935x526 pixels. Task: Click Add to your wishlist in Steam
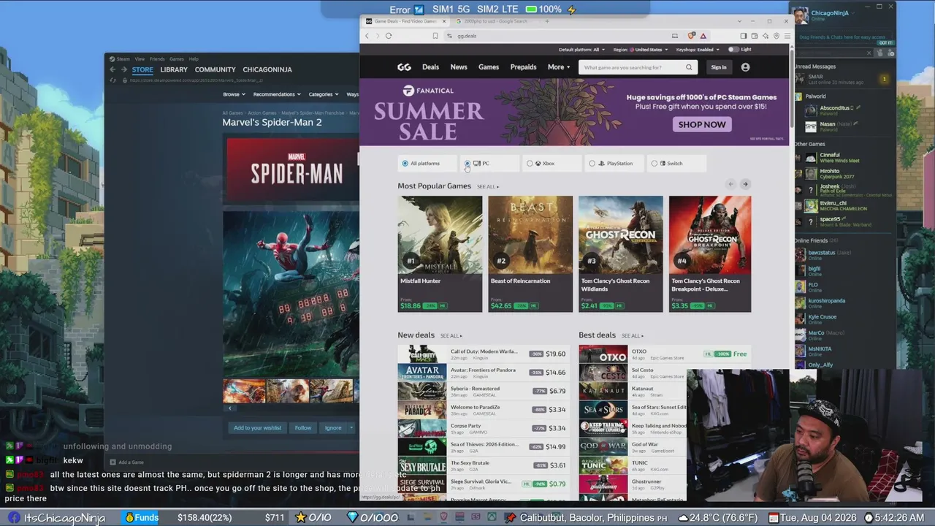click(x=257, y=427)
